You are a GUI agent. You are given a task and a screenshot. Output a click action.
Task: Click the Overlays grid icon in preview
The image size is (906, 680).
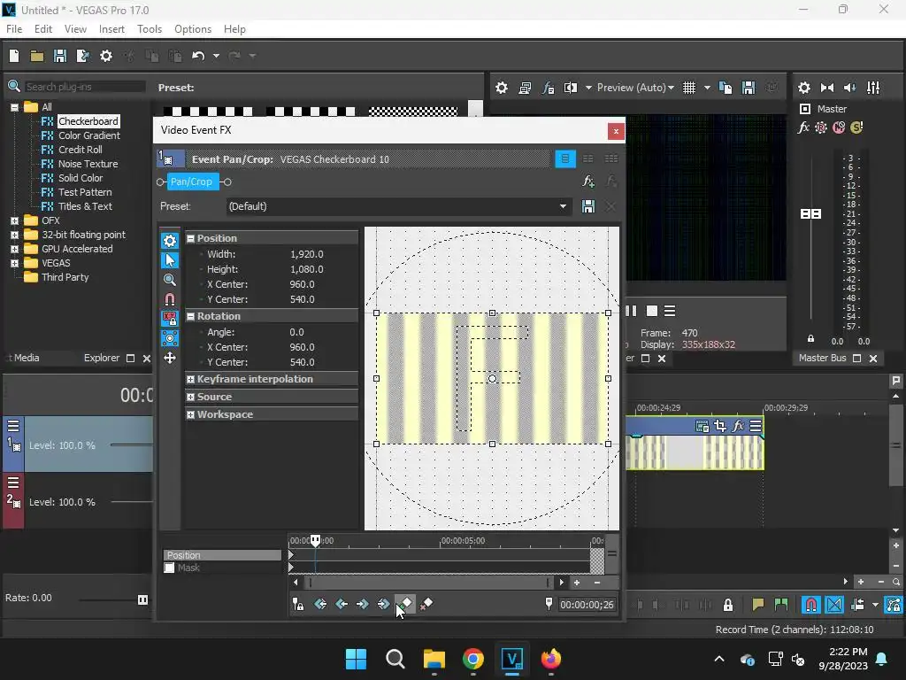[688, 88]
